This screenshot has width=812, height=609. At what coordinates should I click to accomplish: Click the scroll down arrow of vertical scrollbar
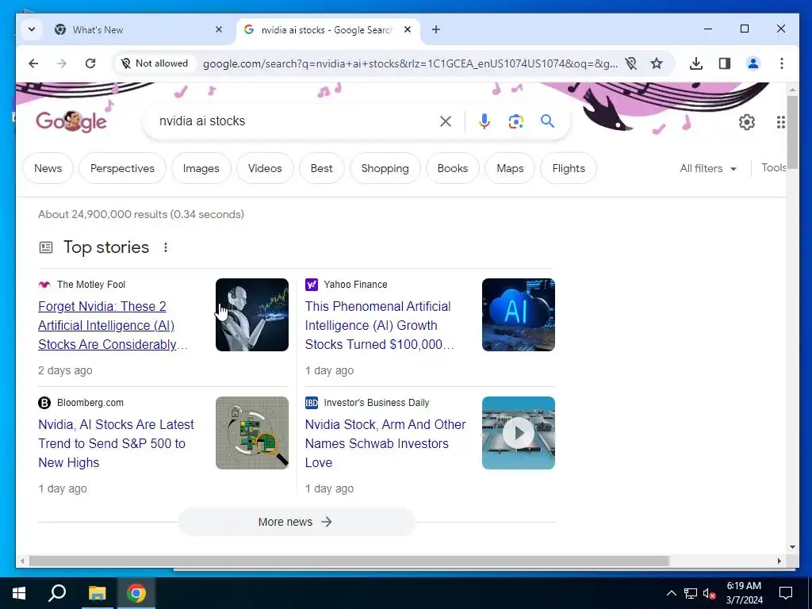click(x=792, y=547)
